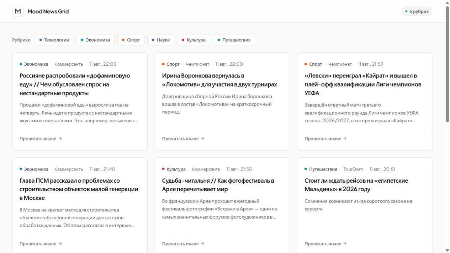Open Ирина Воронкова «Локомотив» headline
450x253 pixels.
pyautogui.click(x=219, y=80)
